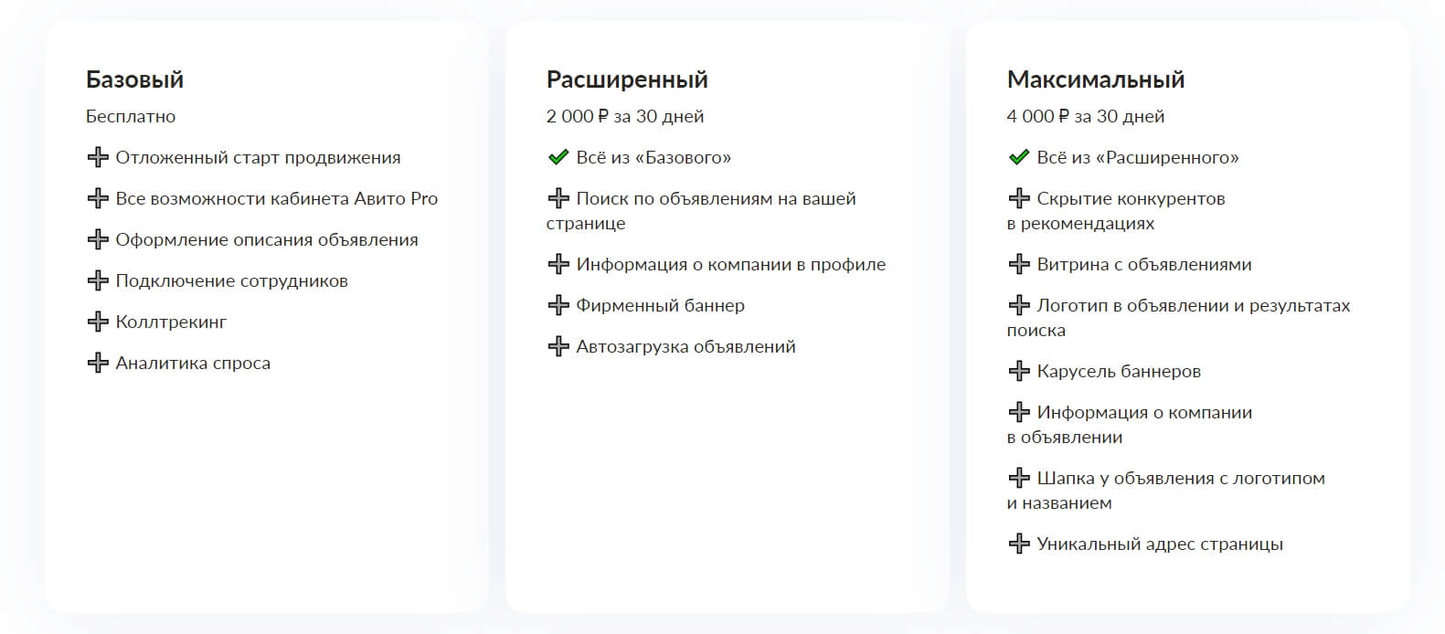
Task: Select the Базовый plan heading
Action: (134, 79)
